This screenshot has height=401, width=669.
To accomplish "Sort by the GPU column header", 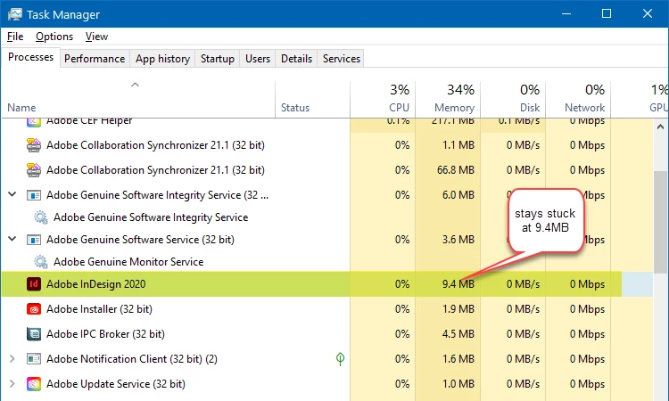I will (640, 99).
